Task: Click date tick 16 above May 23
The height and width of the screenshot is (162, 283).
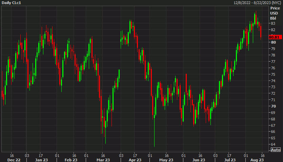Action: 167,156
